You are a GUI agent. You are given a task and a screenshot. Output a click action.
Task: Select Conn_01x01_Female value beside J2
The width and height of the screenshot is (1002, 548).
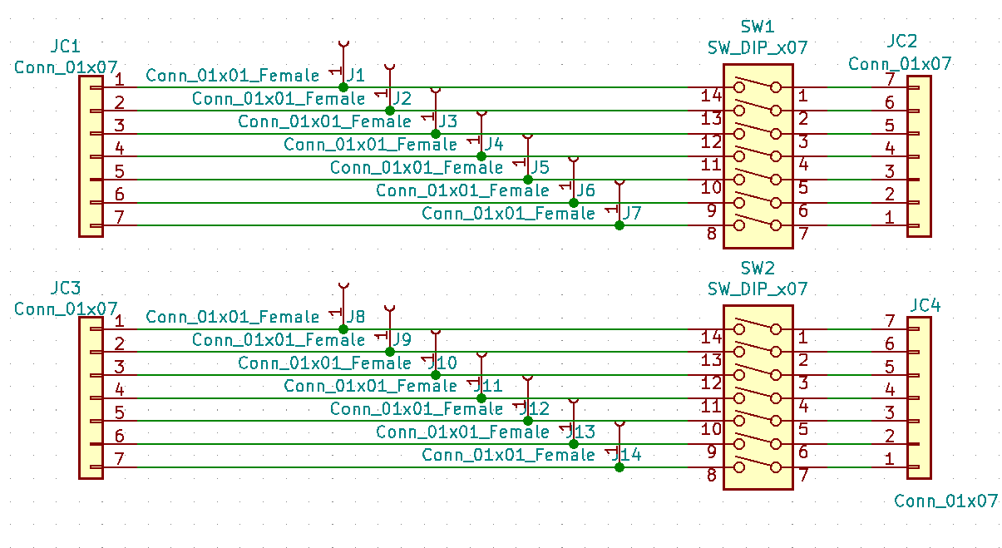click(279, 98)
